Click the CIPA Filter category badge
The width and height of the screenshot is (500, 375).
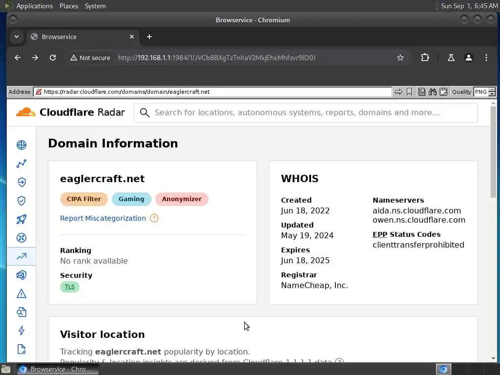click(x=84, y=199)
